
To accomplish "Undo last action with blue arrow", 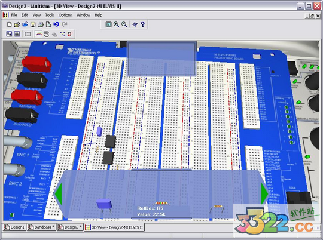I will [x=56, y=24].
